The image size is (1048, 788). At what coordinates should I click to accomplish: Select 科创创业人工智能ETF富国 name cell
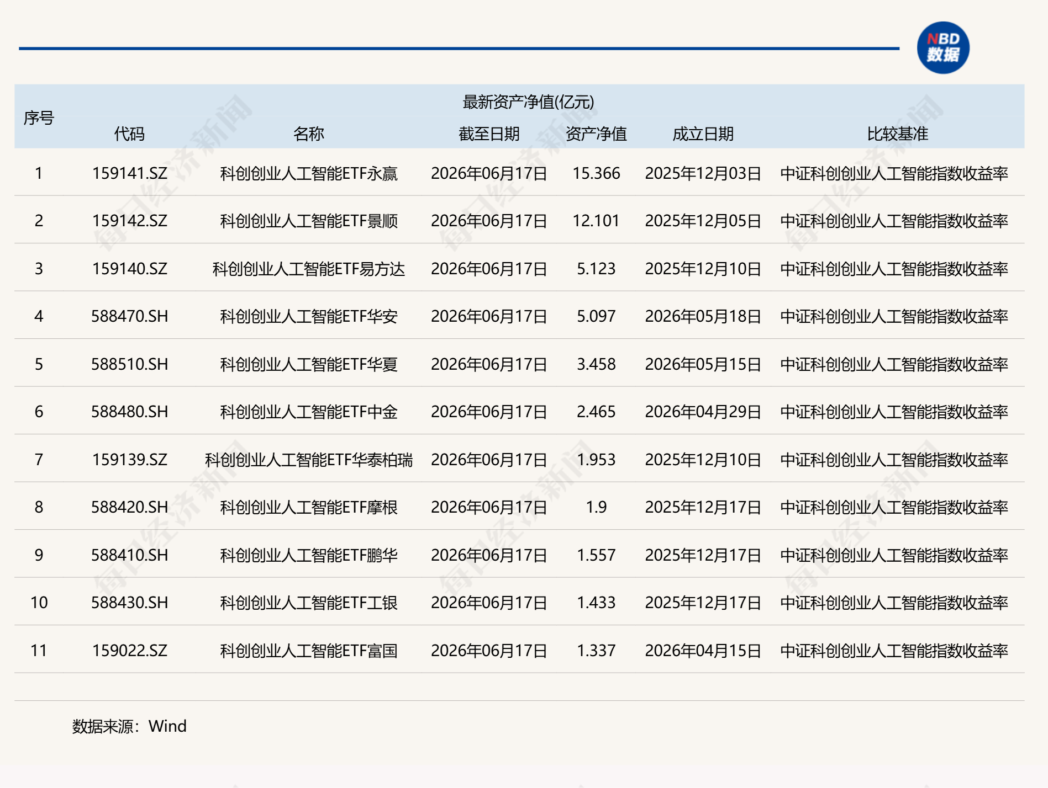point(309,651)
